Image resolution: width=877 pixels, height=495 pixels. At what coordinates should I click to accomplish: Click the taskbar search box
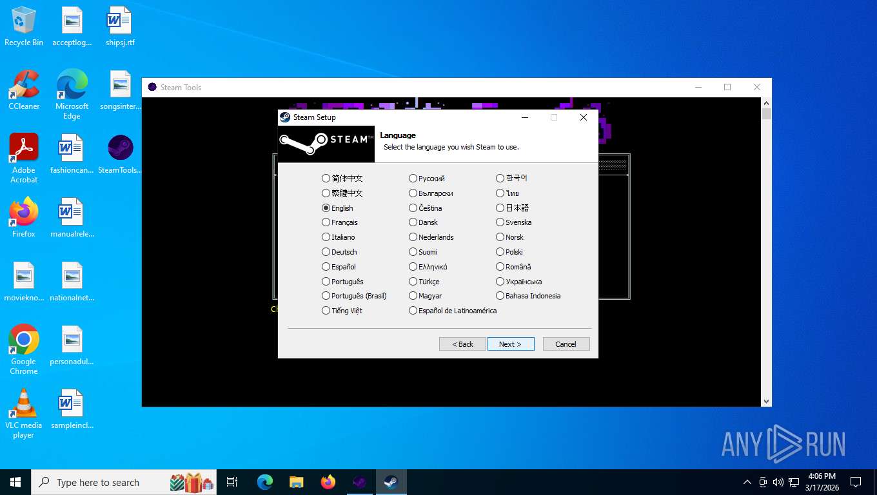pos(125,482)
